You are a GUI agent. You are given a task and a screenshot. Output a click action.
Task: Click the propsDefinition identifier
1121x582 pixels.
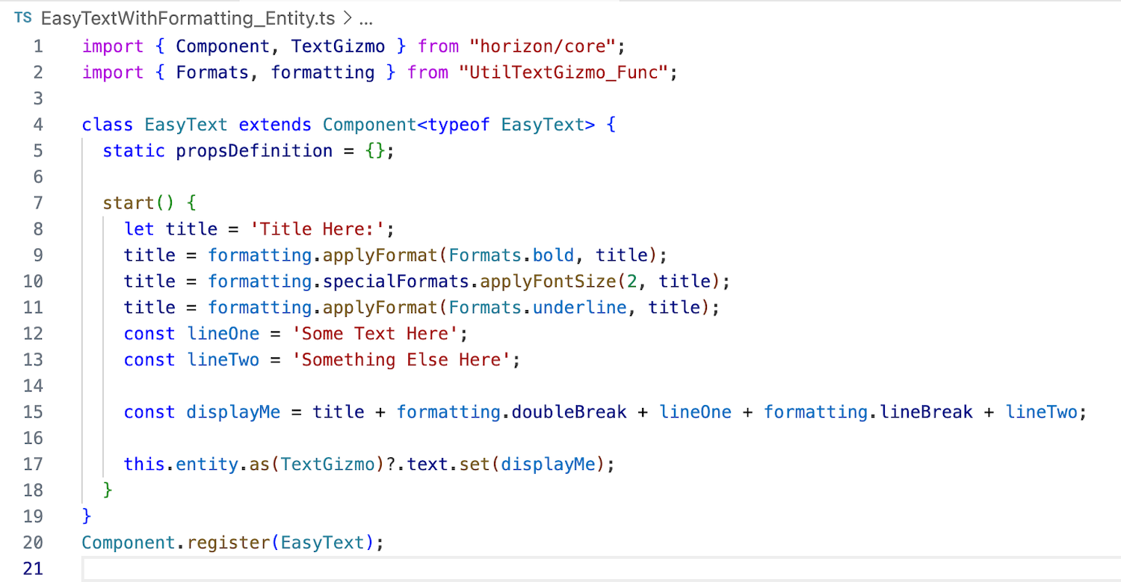click(254, 151)
